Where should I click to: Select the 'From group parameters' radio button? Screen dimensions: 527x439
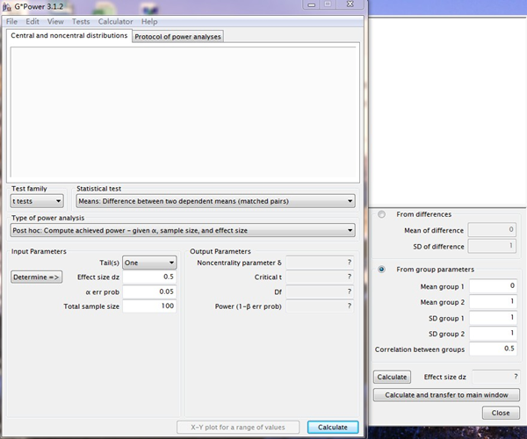point(381,270)
